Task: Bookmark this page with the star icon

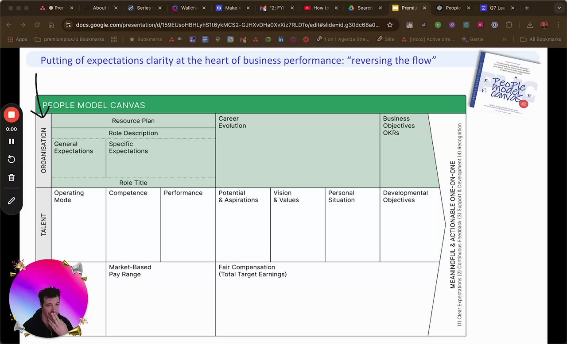Action: pos(390,25)
